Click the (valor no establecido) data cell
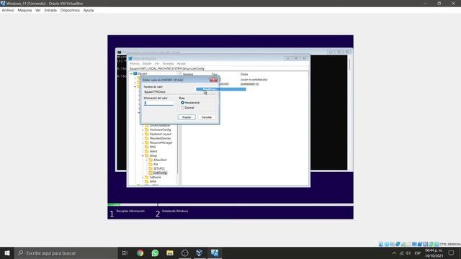This screenshot has height=259, width=461. pyautogui.click(x=254, y=80)
